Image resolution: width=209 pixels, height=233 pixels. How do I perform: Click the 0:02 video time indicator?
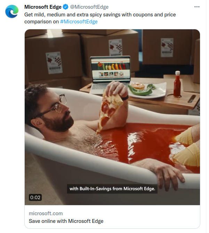coord(35,197)
